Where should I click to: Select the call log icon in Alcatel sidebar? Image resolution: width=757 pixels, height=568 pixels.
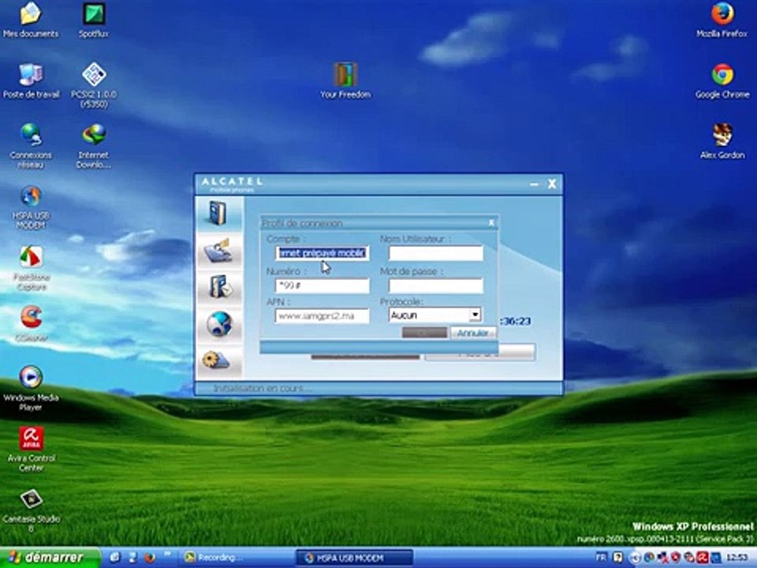[x=220, y=287]
